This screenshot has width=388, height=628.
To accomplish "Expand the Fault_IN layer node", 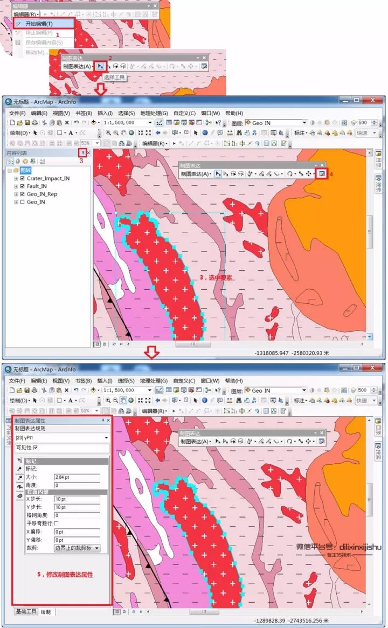I will 16,186.
